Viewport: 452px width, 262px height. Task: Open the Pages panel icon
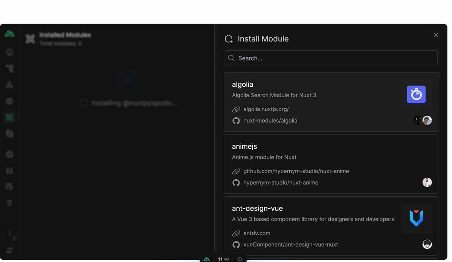9,68
